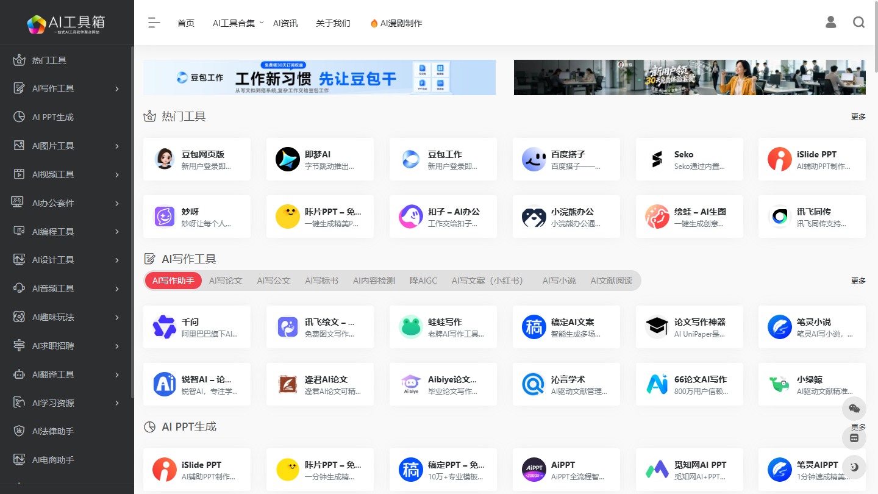Viewport: 878px width, 494px height.
Task: Select the 降AIGC tab
Action: [x=423, y=281]
